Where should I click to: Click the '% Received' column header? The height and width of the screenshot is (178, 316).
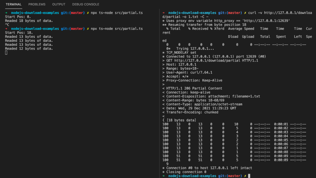point(198,29)
